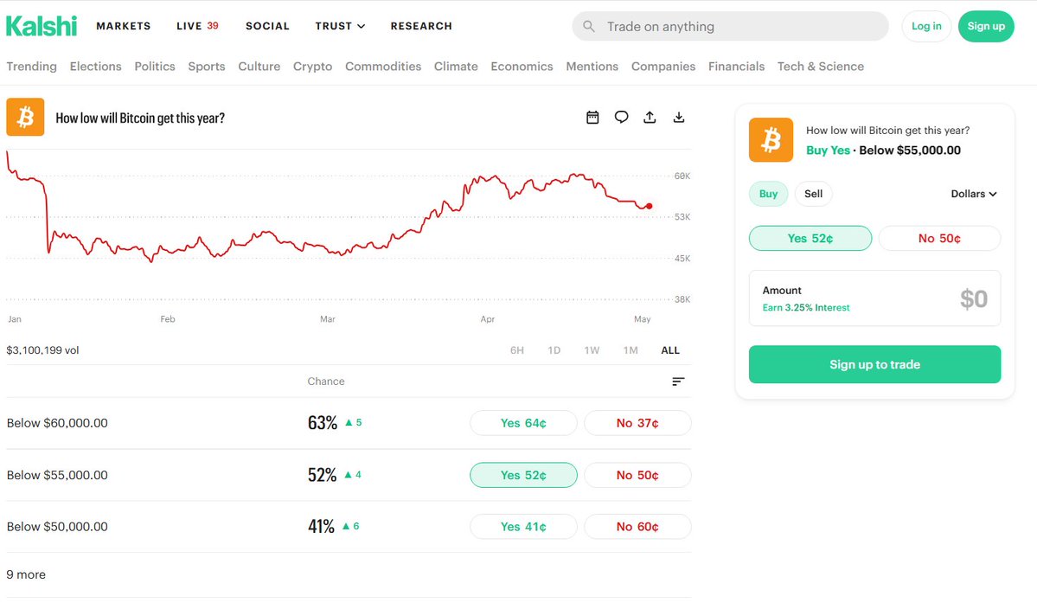Open the LIVE 39 nav item
Viewport: 1037px width, 609px height.
click(197, 26)
